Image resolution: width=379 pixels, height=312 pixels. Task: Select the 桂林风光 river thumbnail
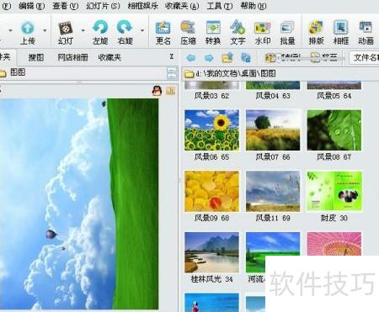212,252
